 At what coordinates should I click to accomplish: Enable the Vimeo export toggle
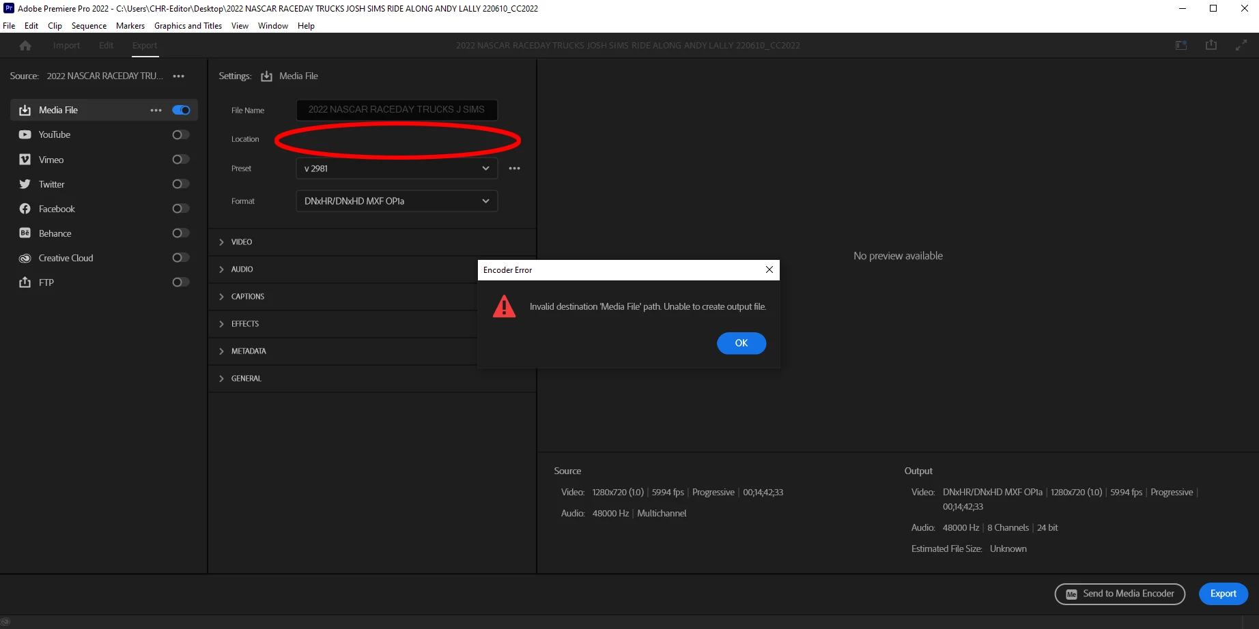(x=181, y=159)
